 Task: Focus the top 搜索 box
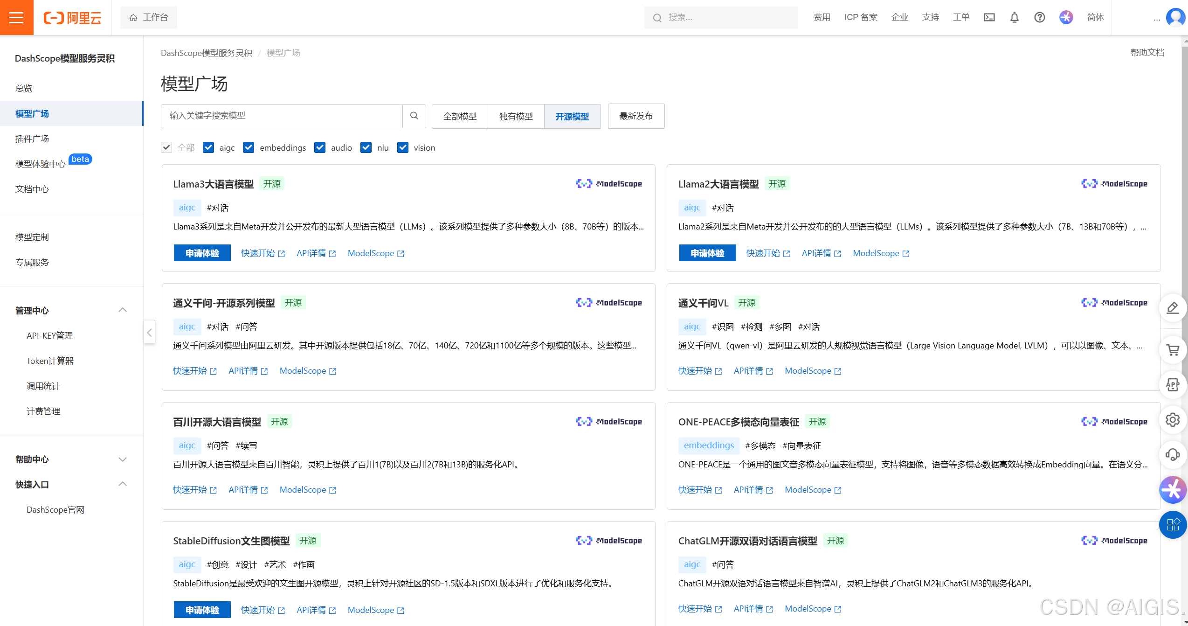coord(721,18)
